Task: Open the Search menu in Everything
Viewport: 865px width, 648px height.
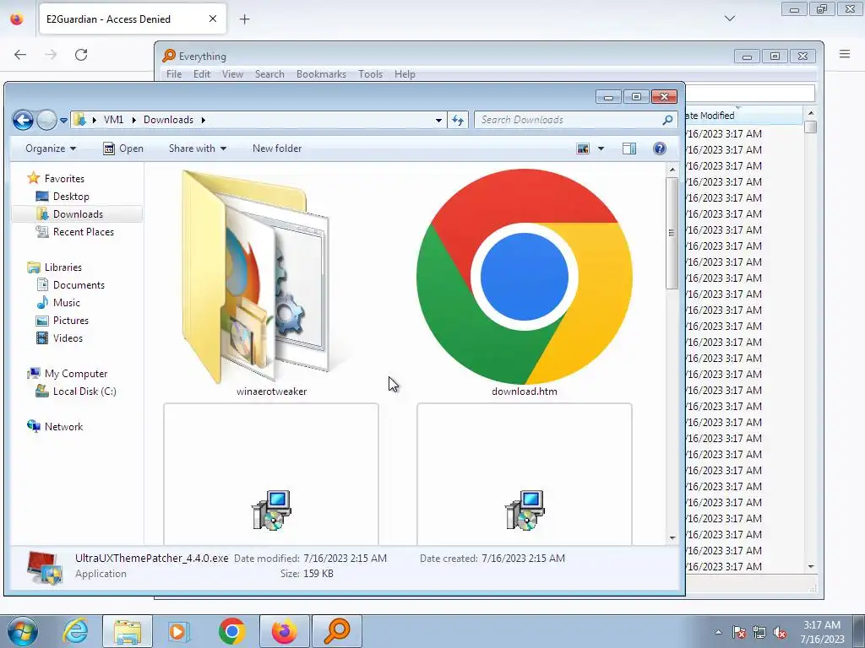Action: 269,74
